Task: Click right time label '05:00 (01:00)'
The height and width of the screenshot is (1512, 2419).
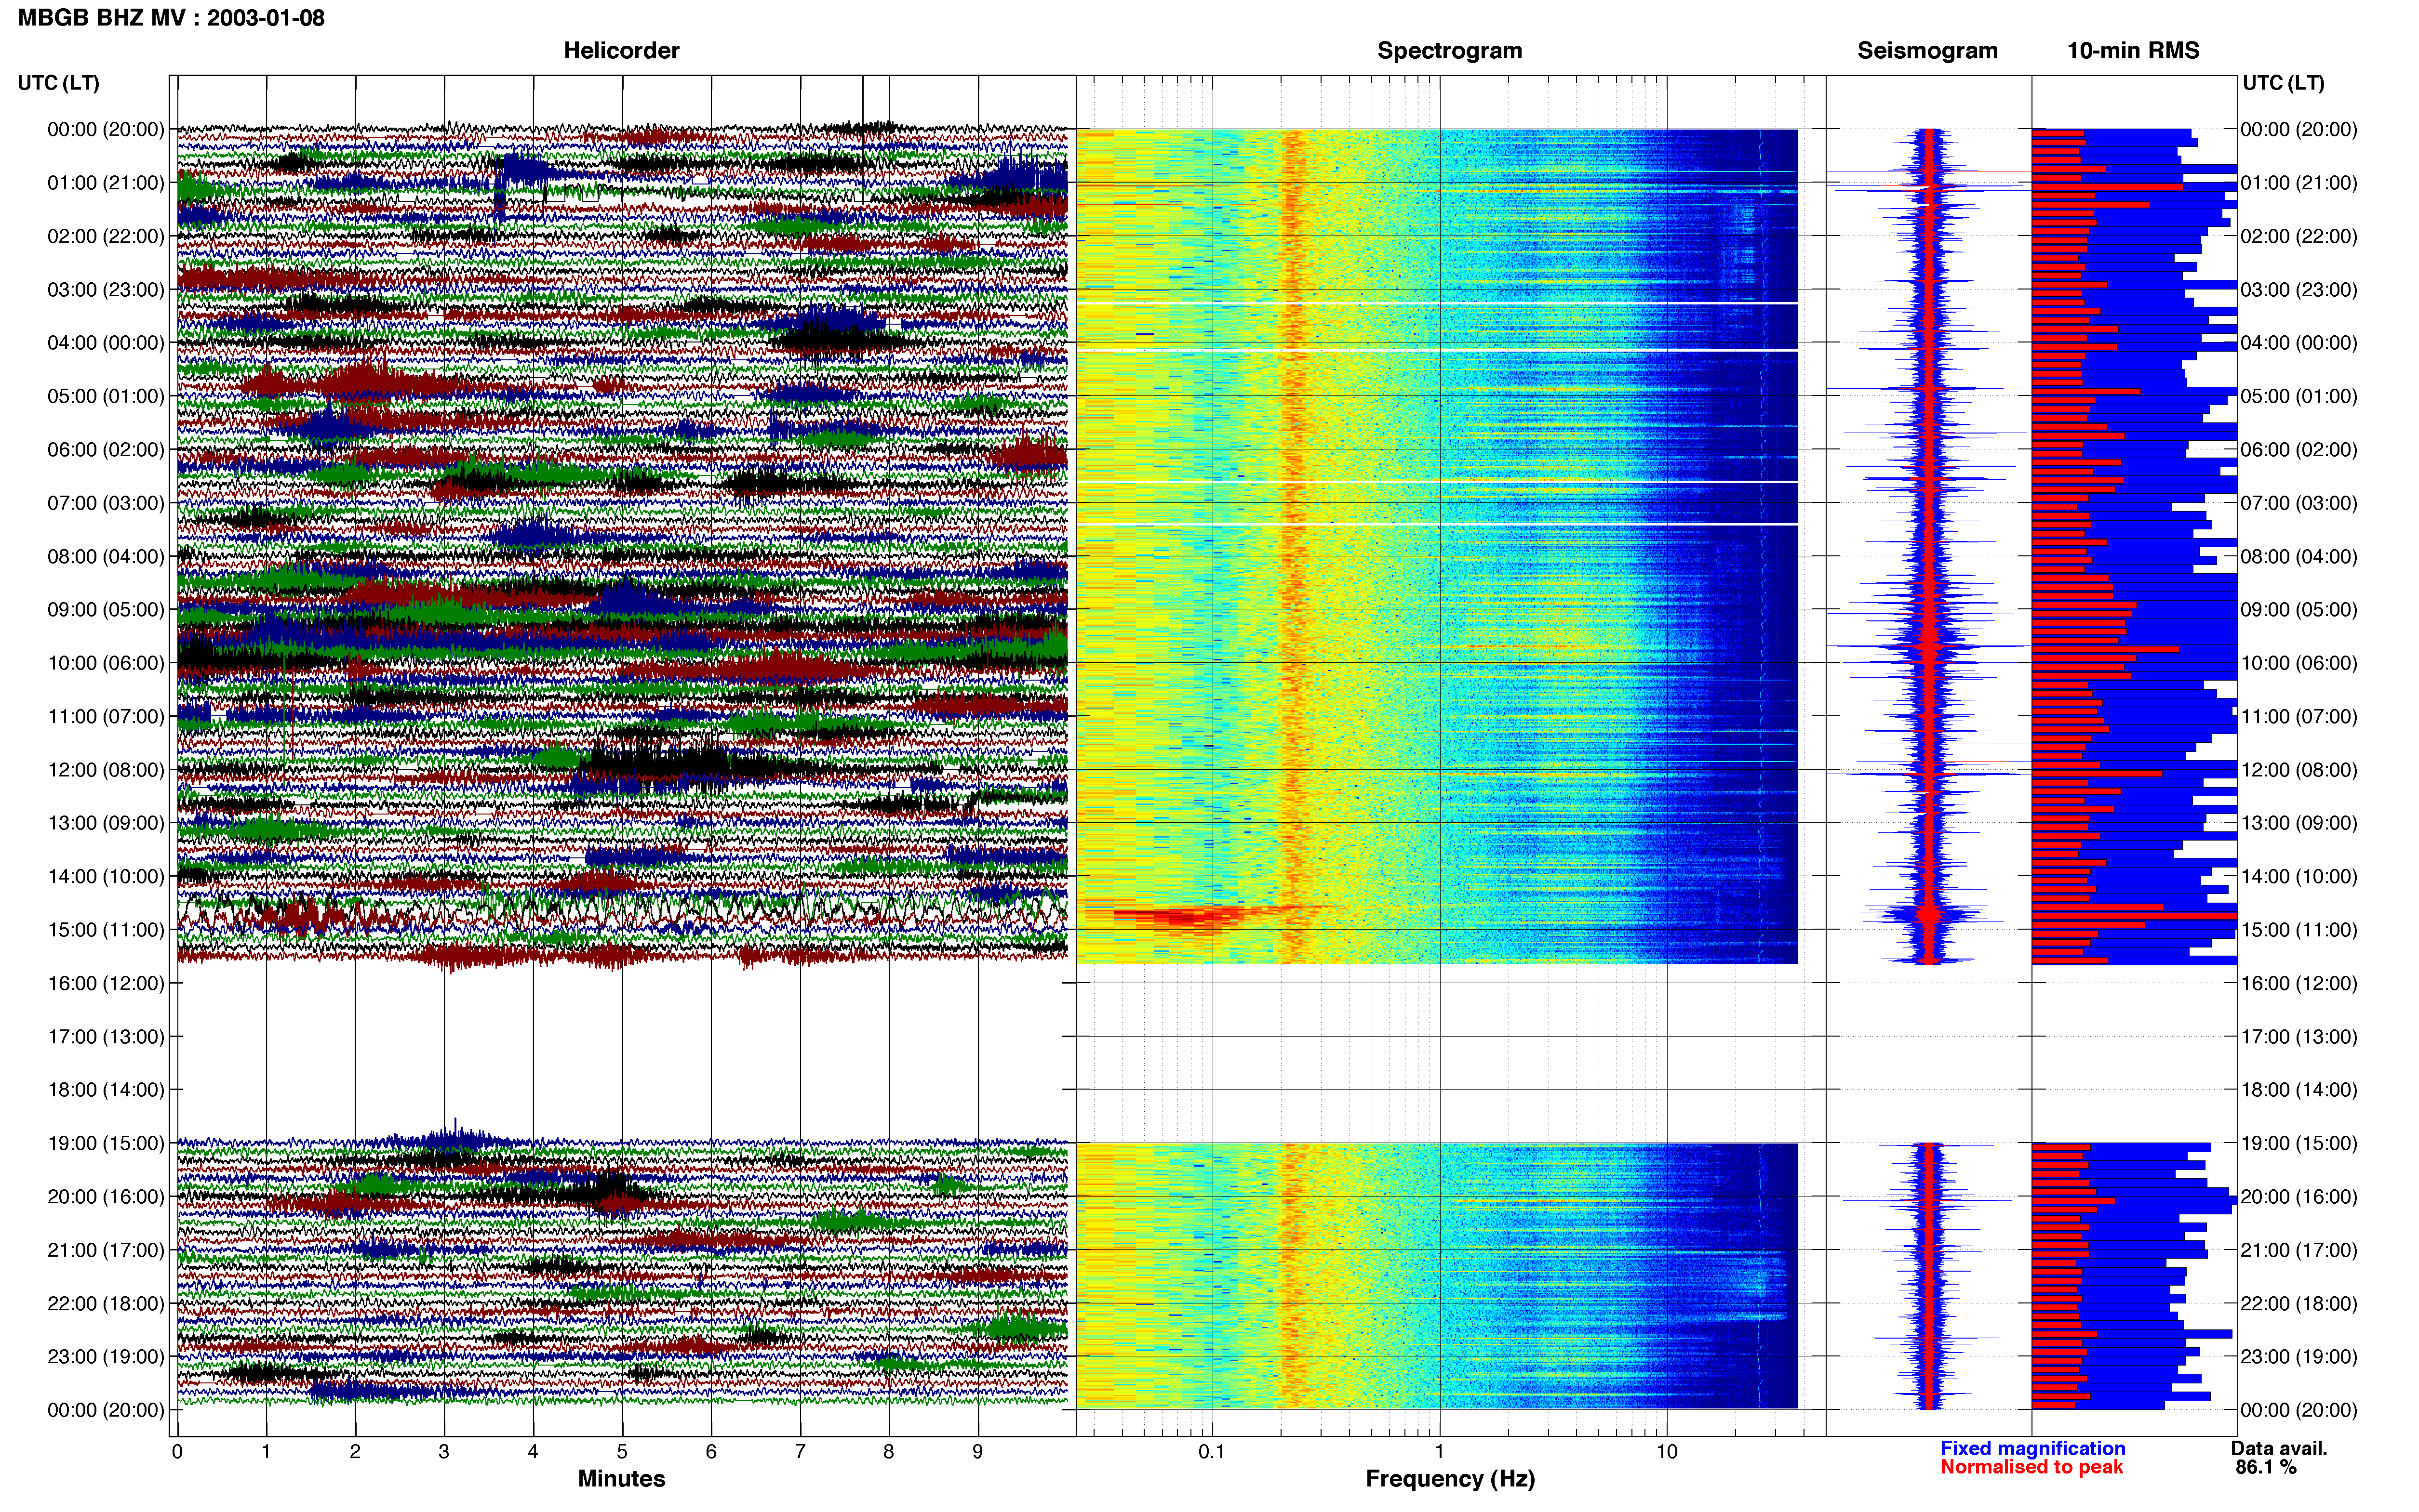Action: point(2299,396)
